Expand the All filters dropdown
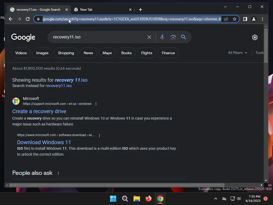Viewport: 273px width, 205px height. (238, 53)
